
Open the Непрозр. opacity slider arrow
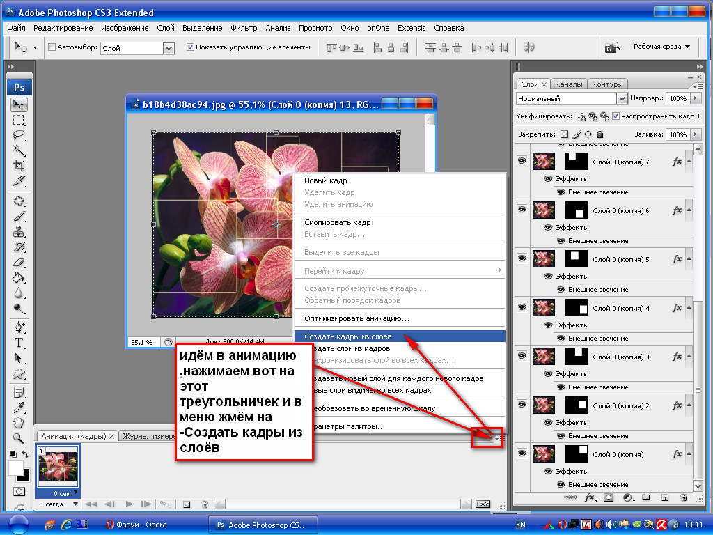[x=694, y=98]
